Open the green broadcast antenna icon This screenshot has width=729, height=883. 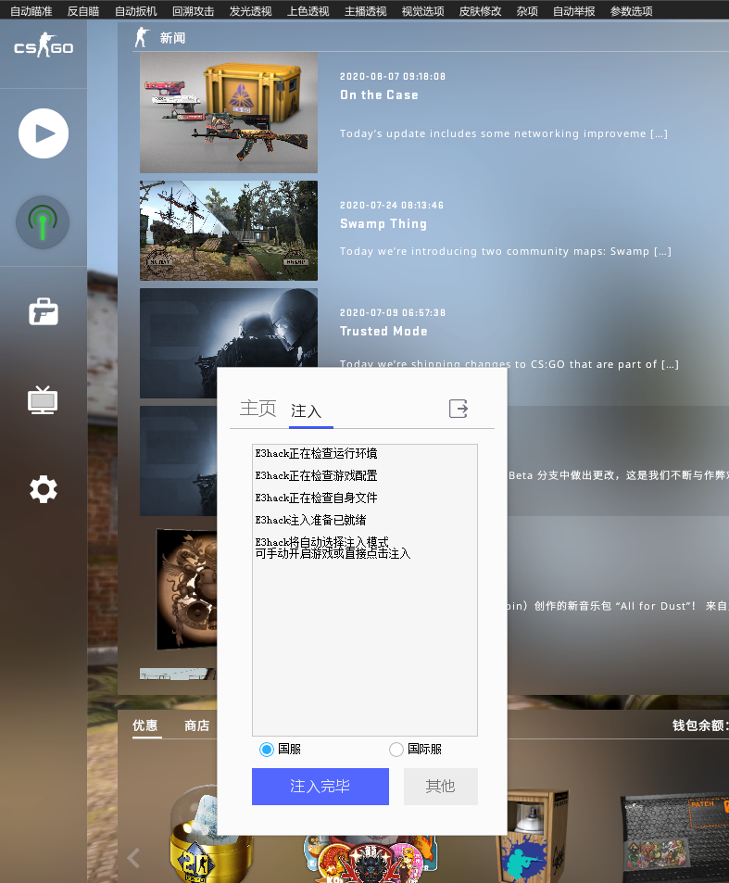[x=43, y=221]
